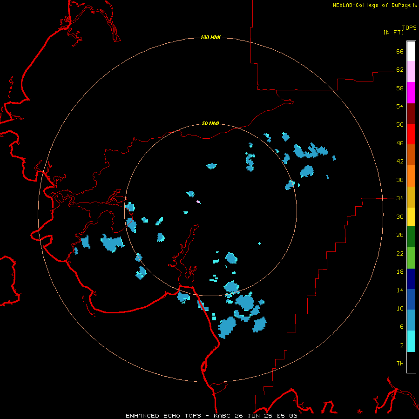
Task: Select the bright orange legend band
Action: click(411, 176)
